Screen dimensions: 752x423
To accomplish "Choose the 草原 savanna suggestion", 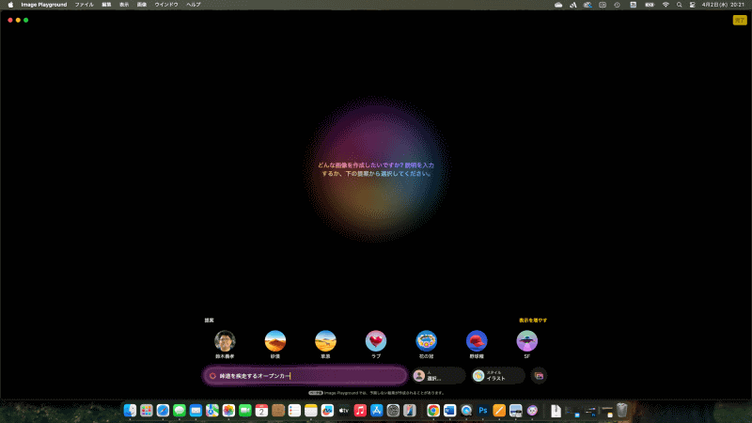I will point(325,341).
